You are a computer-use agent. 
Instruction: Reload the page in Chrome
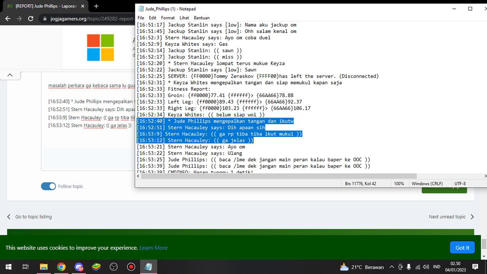(x=31, y=19)
